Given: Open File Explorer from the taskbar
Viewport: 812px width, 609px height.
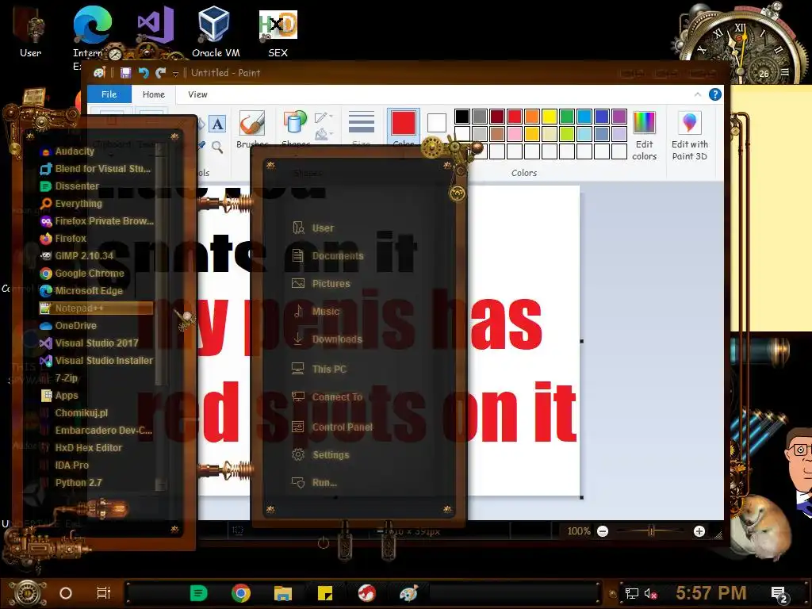Looking at the screenshot, I should 283,593.
